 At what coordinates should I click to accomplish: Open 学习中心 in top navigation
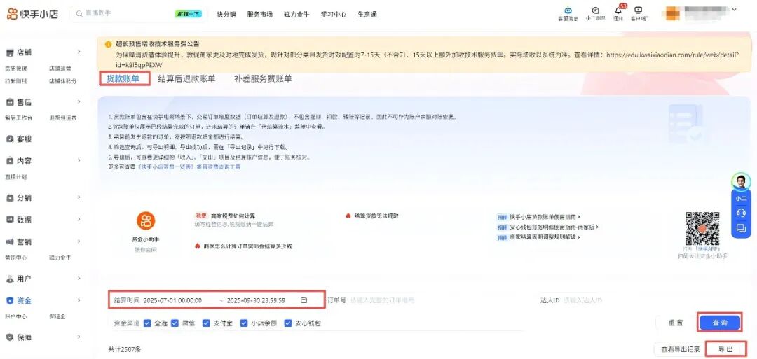(334, 15)
